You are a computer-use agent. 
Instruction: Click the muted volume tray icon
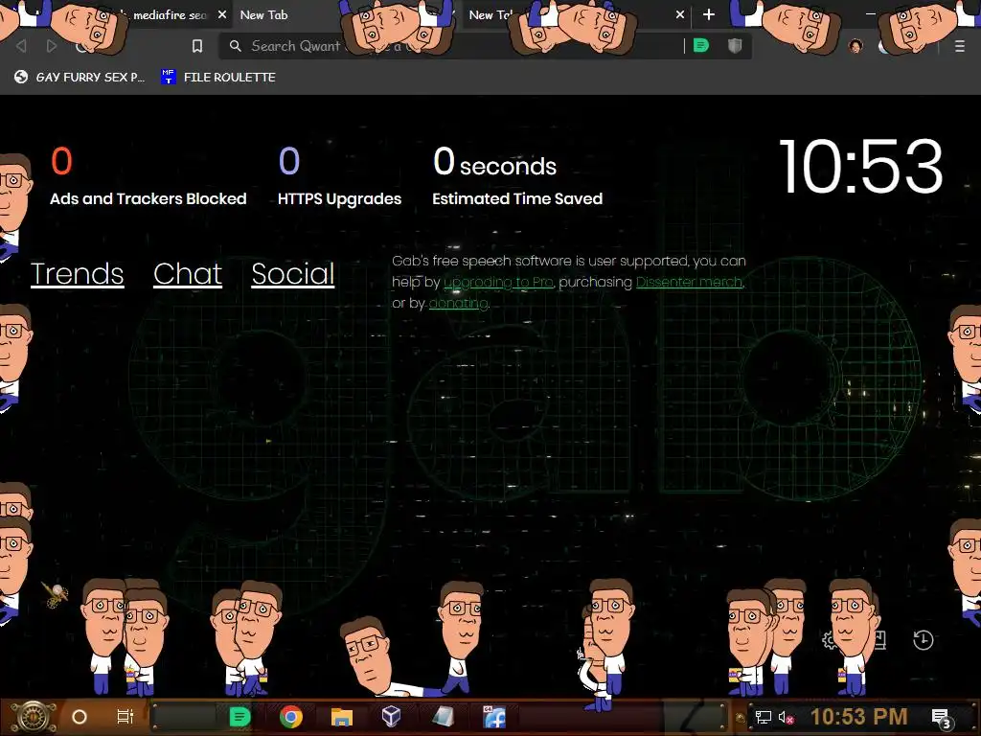pos(786,717)
